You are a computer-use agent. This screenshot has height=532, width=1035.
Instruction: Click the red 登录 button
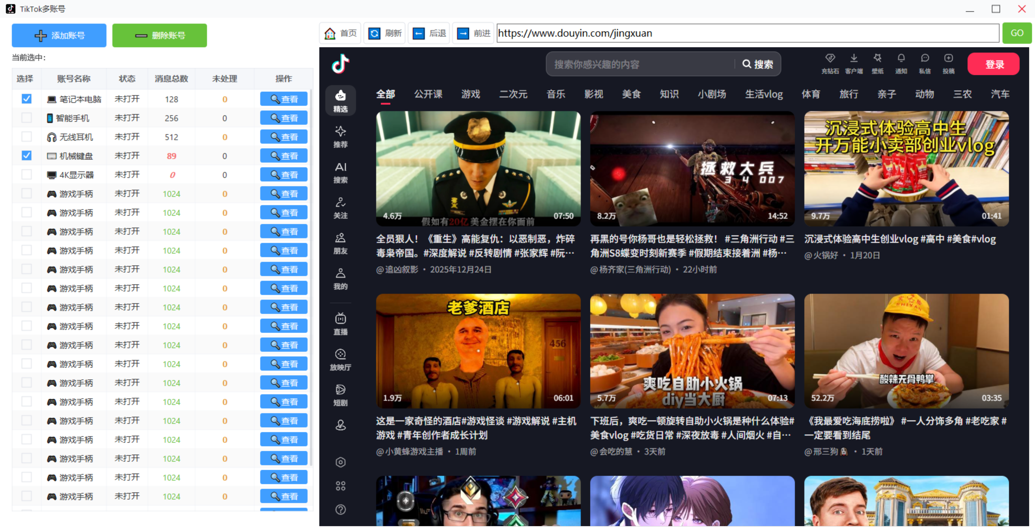point(993,64)
